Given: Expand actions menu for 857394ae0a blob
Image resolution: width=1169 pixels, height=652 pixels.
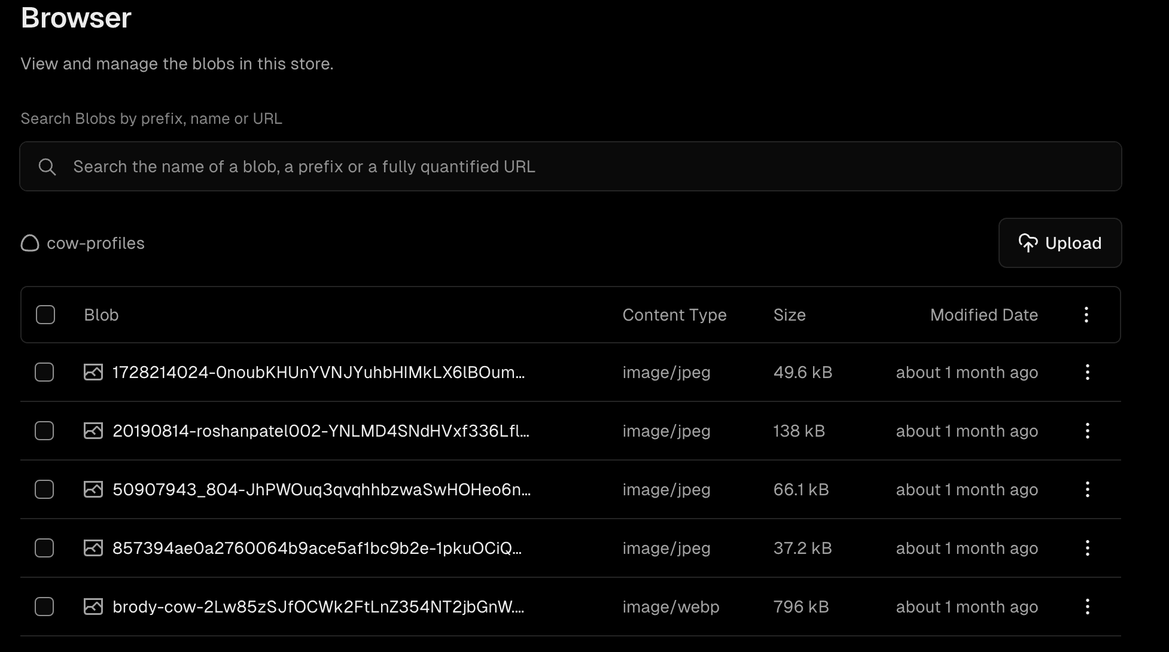Looking at the screenshot, I should (x=1088, y=549).
